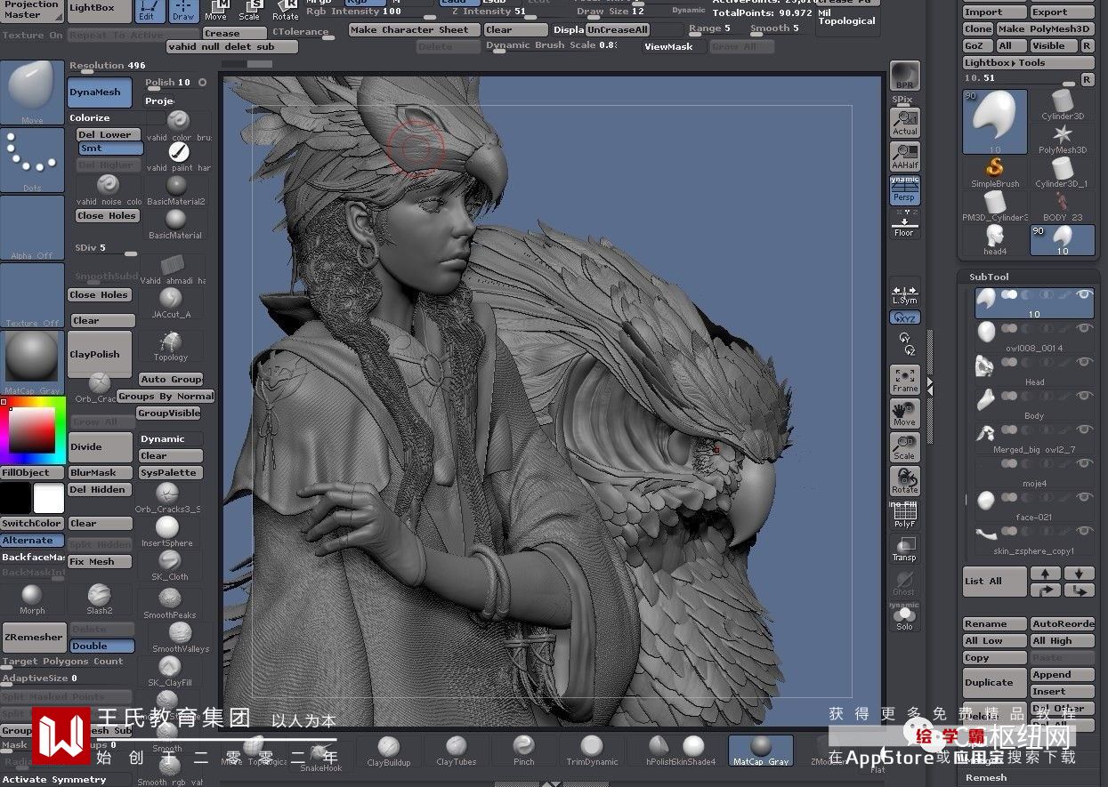Open the Alpha Off selector
Viewport: 1108px width, 787px height.
tap(33, 228)
